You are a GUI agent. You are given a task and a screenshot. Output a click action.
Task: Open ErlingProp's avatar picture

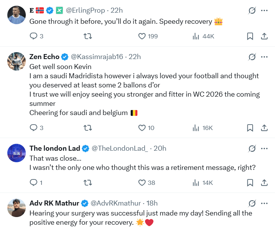[x=17, y=15]
